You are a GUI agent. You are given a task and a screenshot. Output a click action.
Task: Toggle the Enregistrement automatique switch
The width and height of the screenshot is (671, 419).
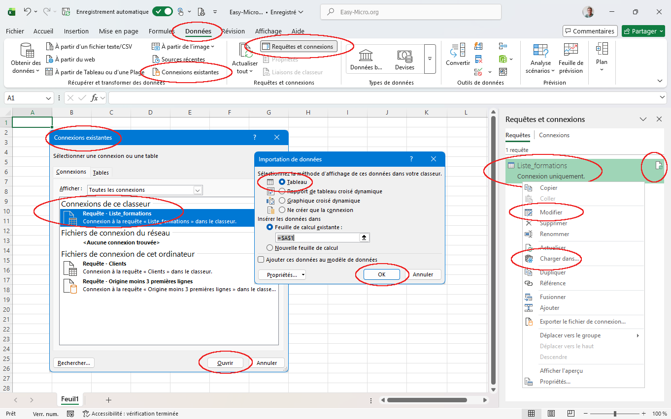point(162,12)
